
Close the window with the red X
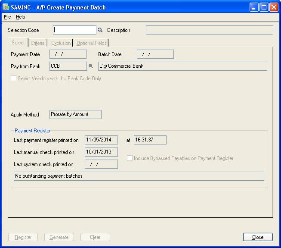coord(274,7)
